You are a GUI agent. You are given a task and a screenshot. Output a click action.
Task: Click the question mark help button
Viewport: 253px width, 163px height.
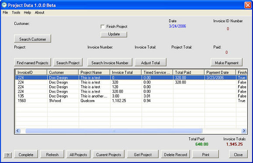[x=8, y=155]
